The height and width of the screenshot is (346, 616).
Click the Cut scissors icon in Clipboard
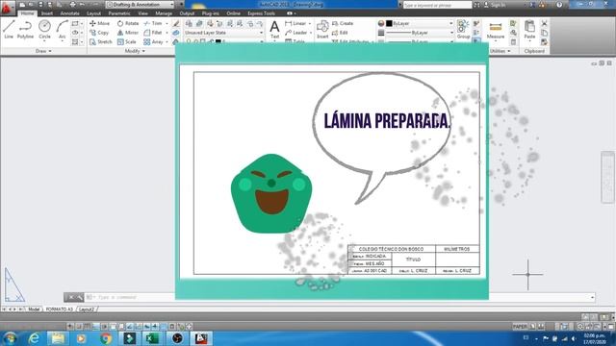[544, 23]
